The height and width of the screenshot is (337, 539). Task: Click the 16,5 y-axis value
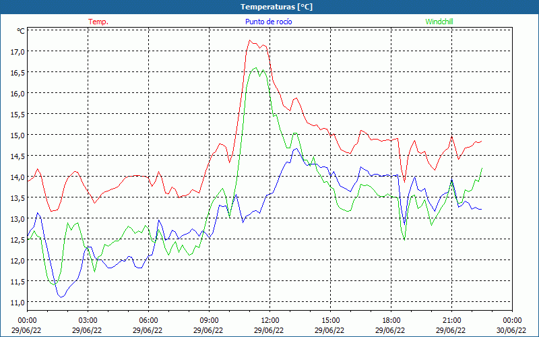pyautogui.click(x=18, y=73)
